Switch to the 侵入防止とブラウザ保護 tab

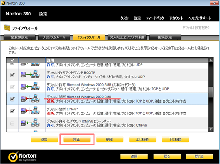(127, 37)
